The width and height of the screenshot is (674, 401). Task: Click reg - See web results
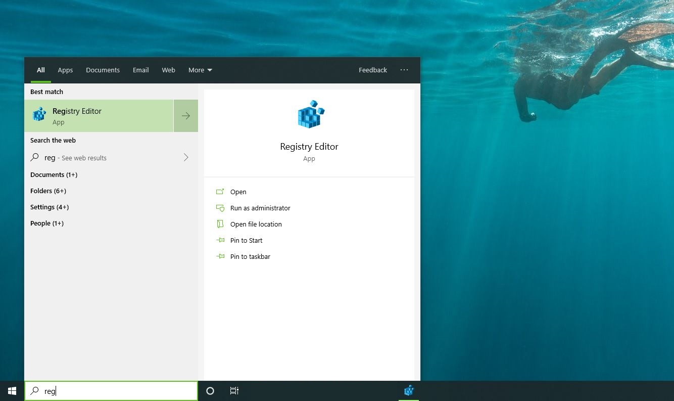click(75, 158)
